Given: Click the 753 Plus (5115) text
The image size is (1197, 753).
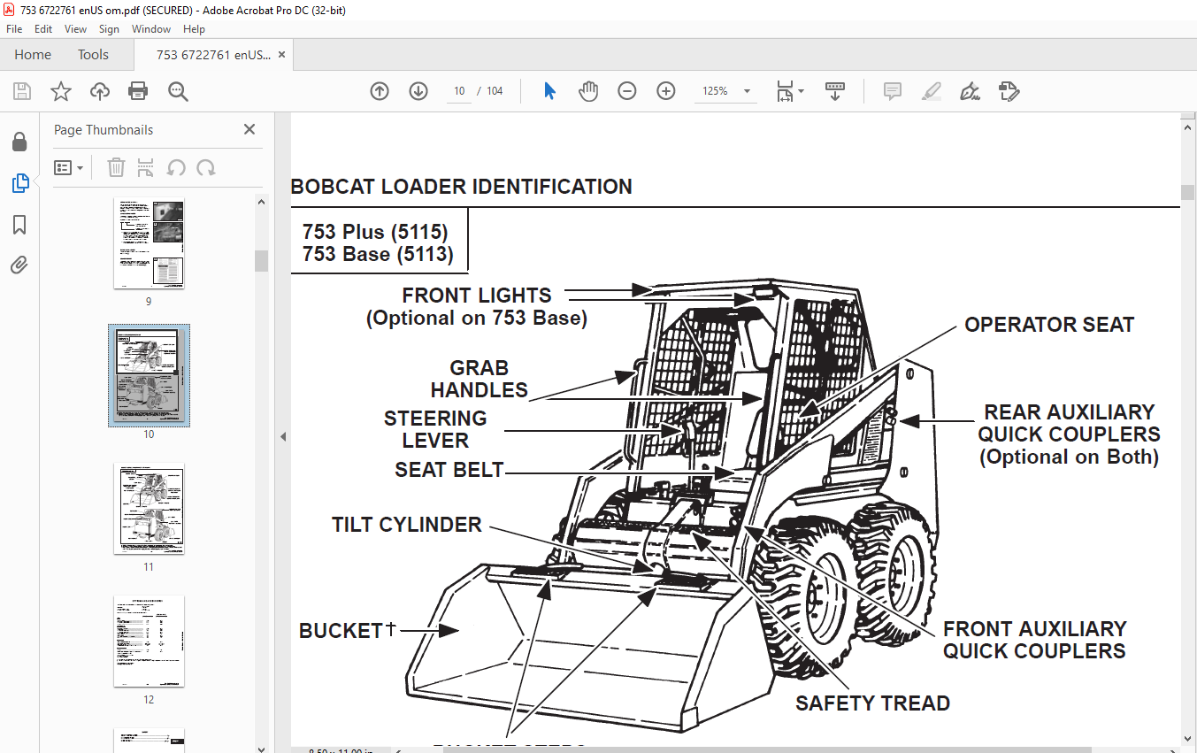Looking at the screenshot, I should [375, 232].
